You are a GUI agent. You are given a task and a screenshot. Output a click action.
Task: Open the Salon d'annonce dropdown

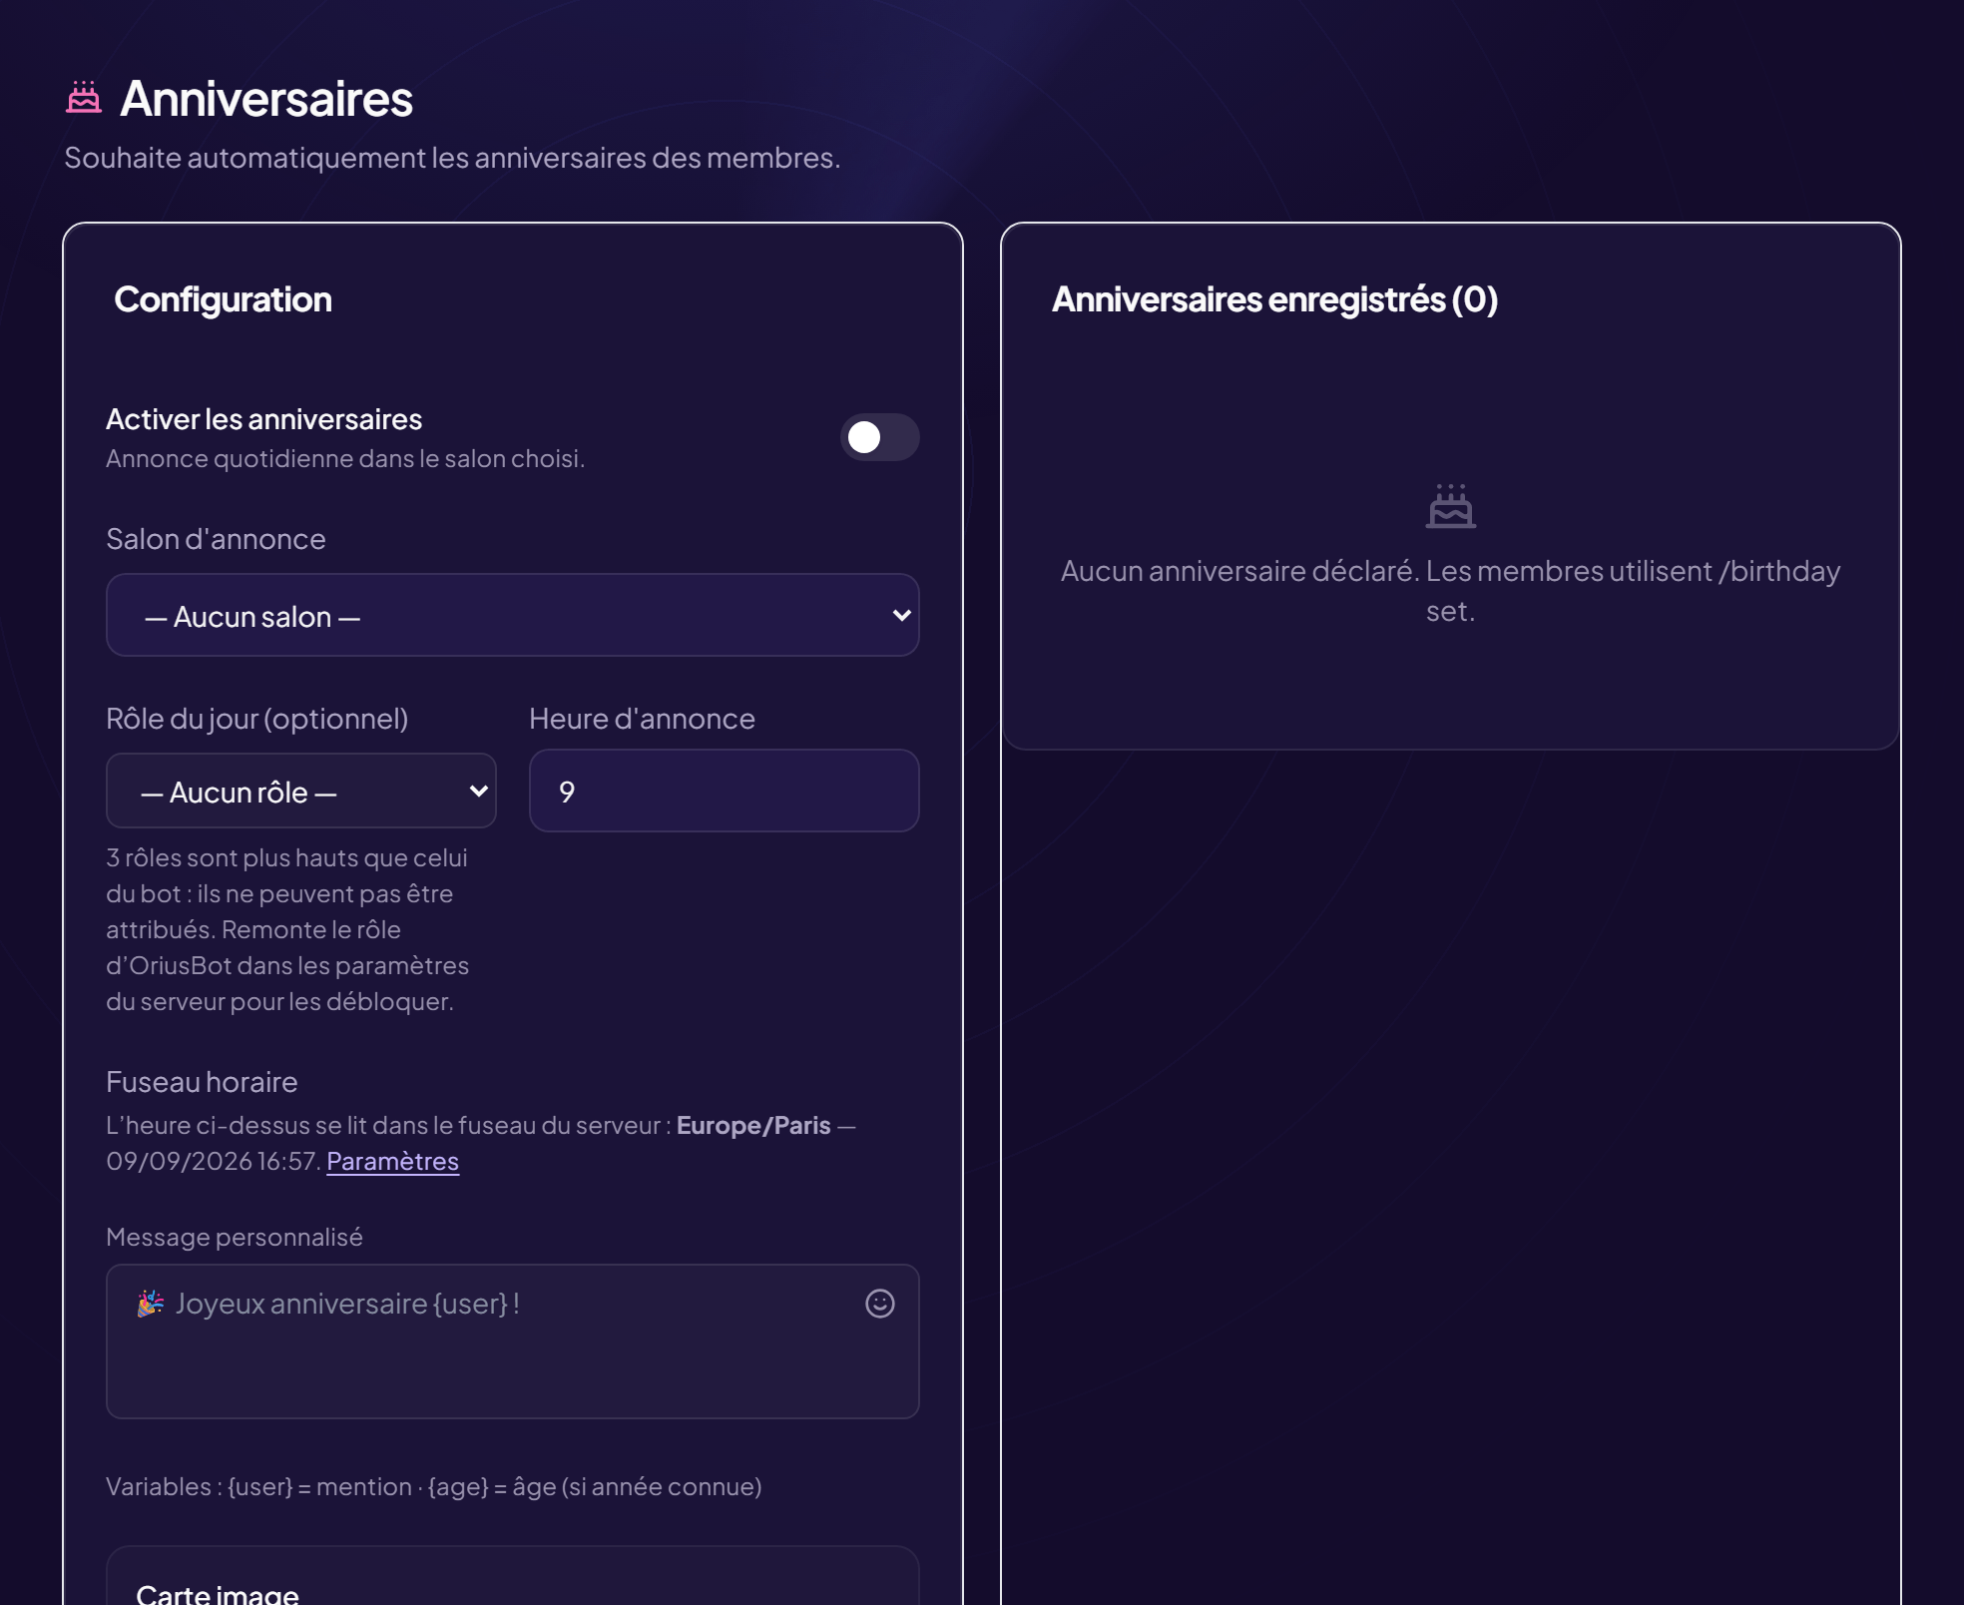tap(512, 615)
